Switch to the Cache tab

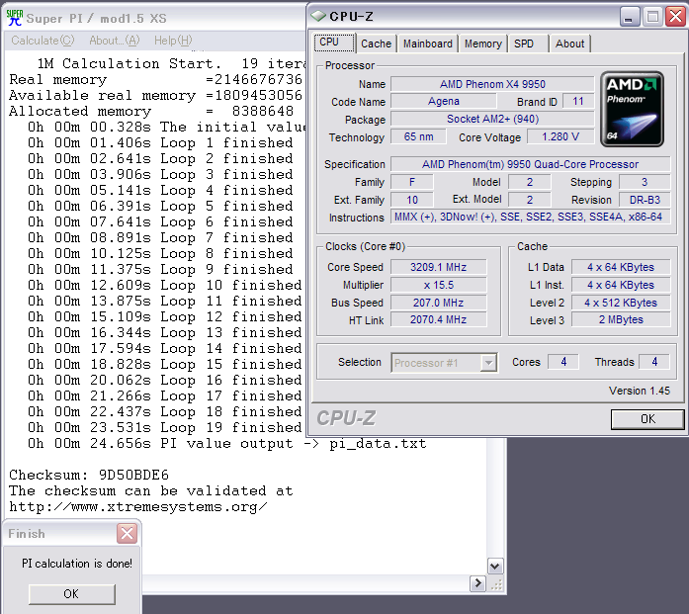click(x=377, y=44)
